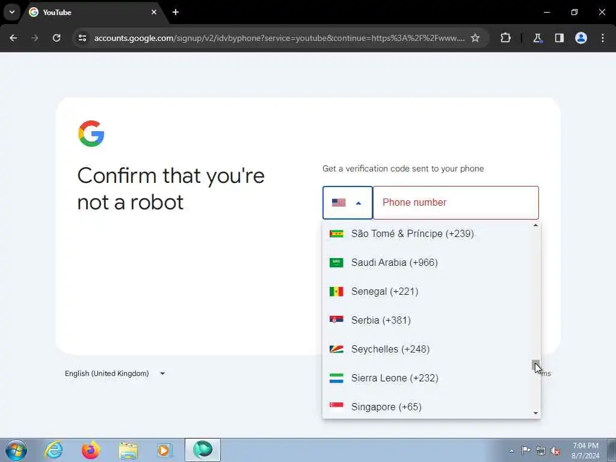The width and height of the screenshot is (616, 462).
Task: Pick Sierra Leone (+232) option
Action: [428, 378]
